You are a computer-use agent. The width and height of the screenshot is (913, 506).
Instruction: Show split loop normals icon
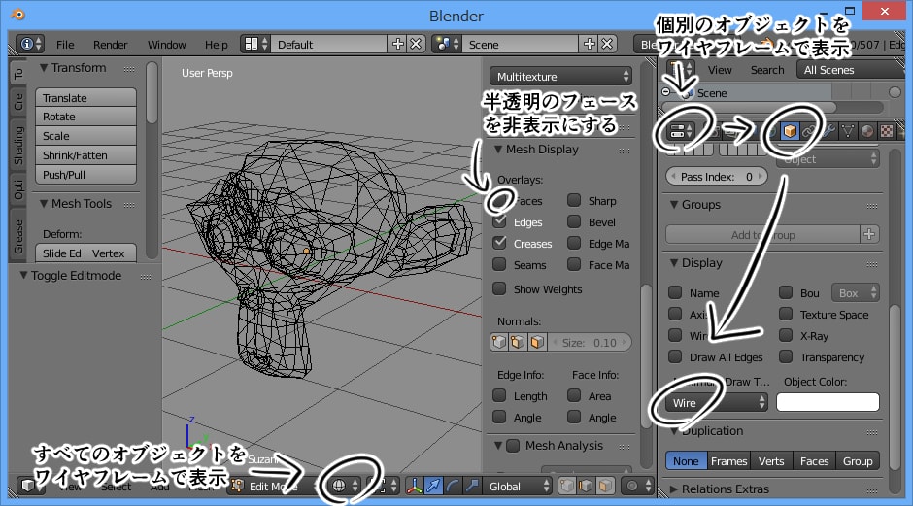518,342
